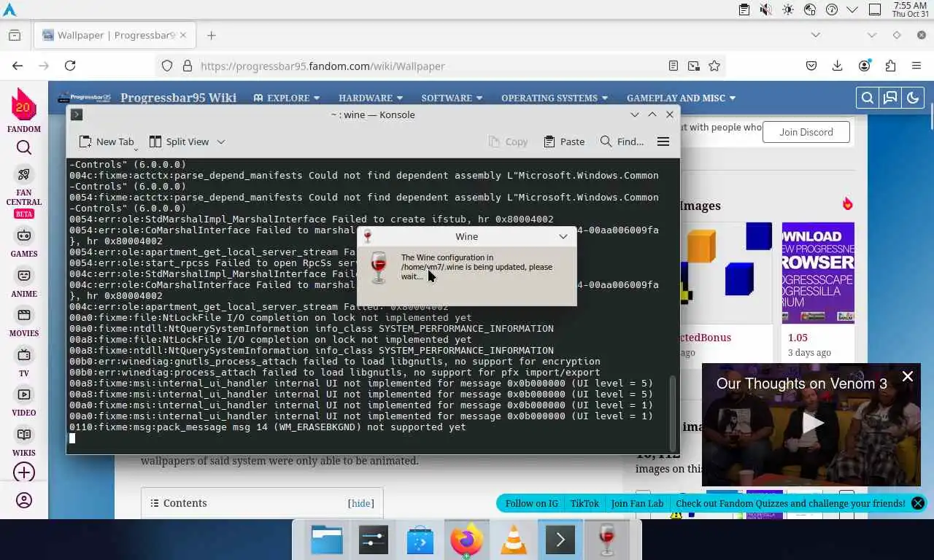Viewport: 934px width, 560px height.
Task: Open Wikis section in Fandom sidebar
Action: tap(24, 442)
